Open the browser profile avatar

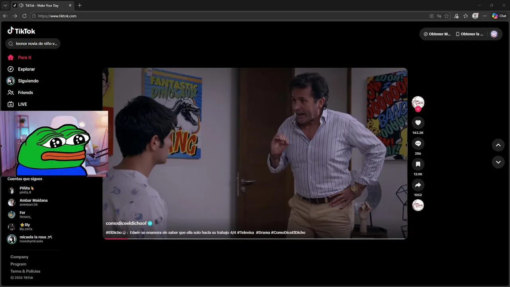(x=475, y=16)
